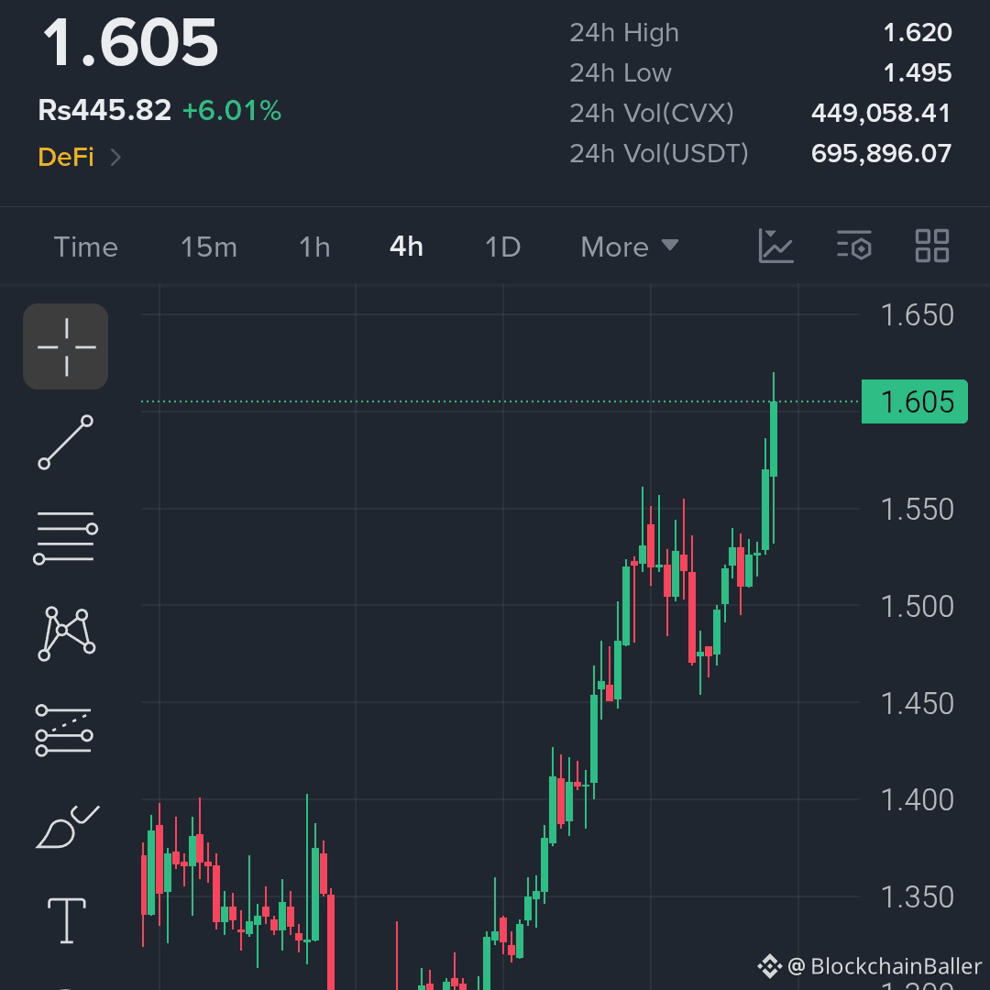The height and width of the screenshot is (990, 990).
Task: Click the 24h High value 1.620
Action: tap(918, 33)
